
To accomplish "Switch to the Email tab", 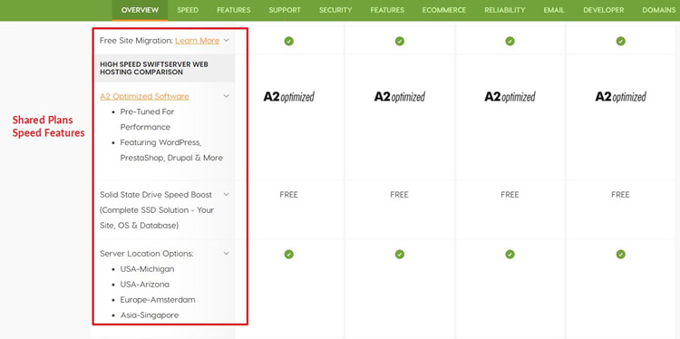I will point(554,10).
